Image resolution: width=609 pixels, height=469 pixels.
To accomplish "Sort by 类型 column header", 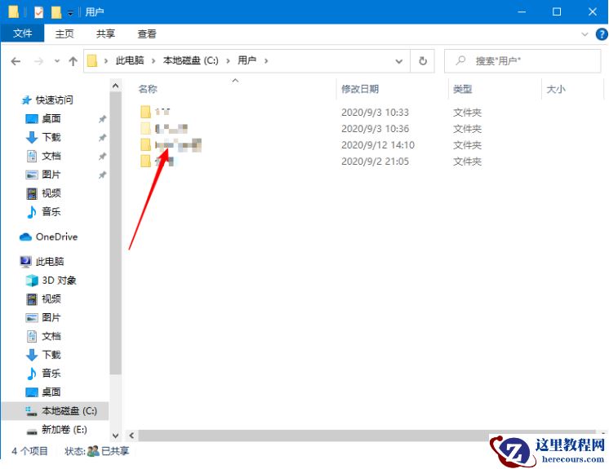I will (462, 89).
